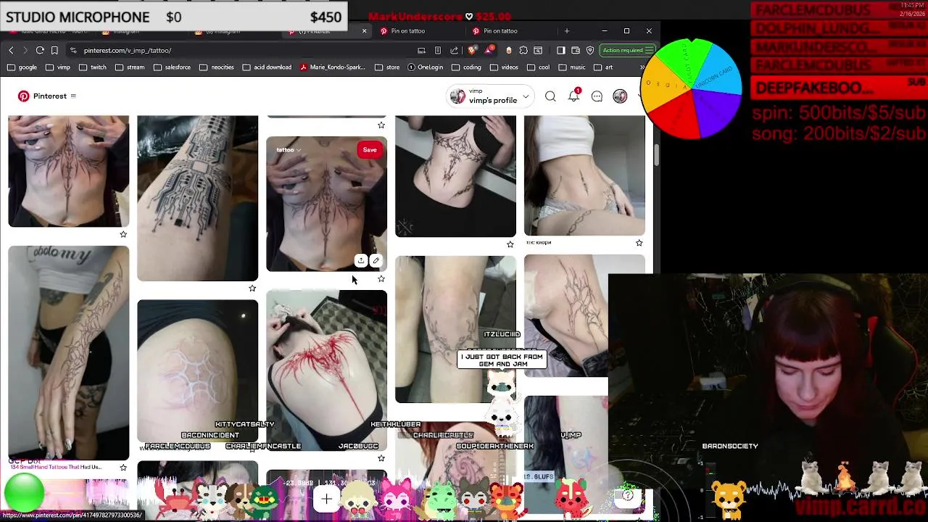
Task: Open the google bookmarks folder
Action: [x=22, y=67]
